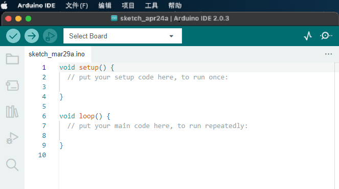The image size is (339, 189).
Task: Open the Select Board dropdown
Action: 123,36
